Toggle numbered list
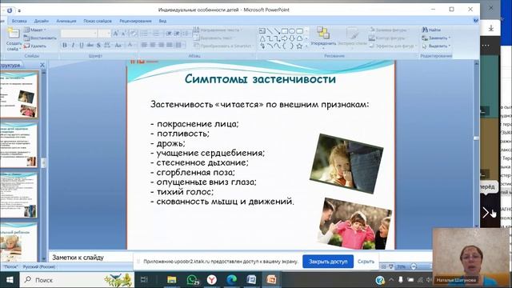The width and height of the screenshot is (512, 288). coord(157,34)
